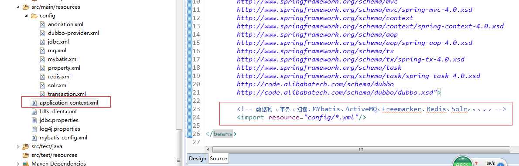Image resolution: width=519 pixels, height=166 pixels.
Task: Select the mybatis-config.xml file
Action: pyautogui.click(x=63, y=138)
